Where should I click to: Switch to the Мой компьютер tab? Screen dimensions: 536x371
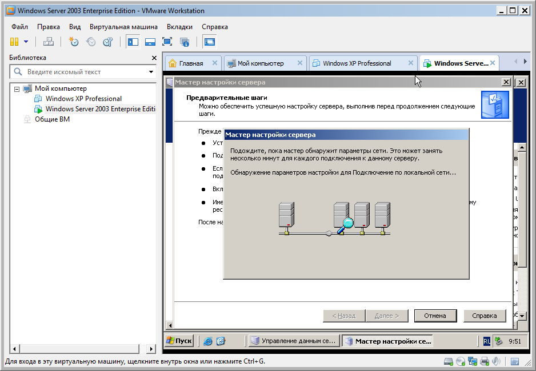point(261,63)
